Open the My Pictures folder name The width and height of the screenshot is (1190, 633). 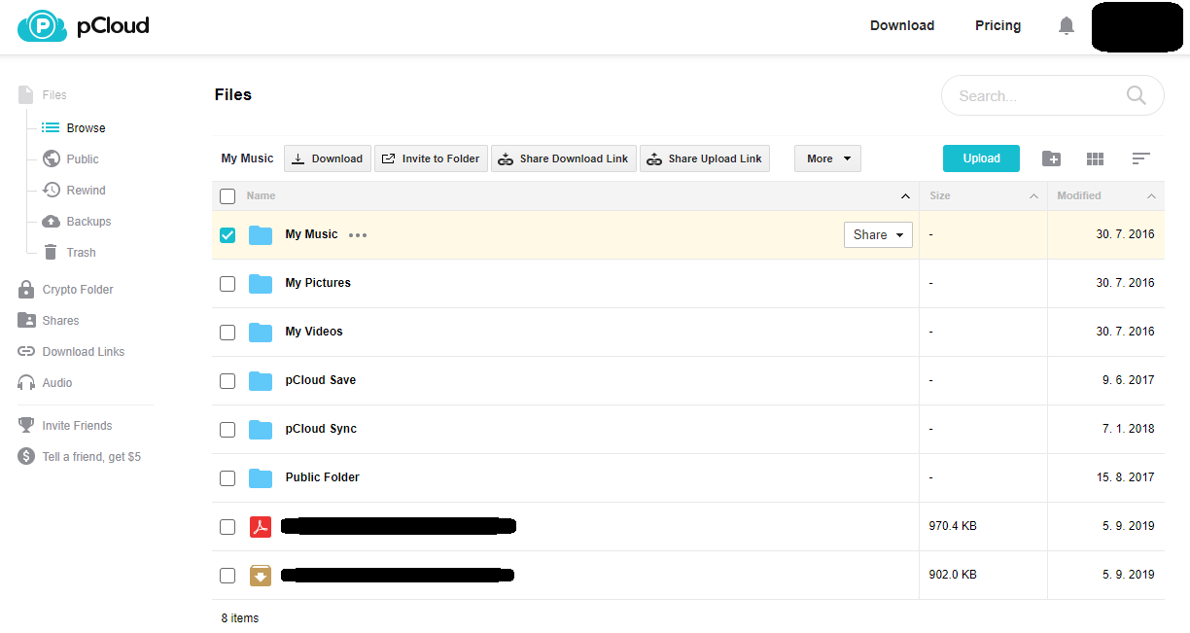pos(318,283)
